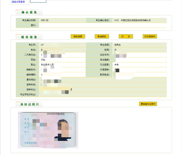
Task: Click the 修改信息 button
Action: coord(78,36)
